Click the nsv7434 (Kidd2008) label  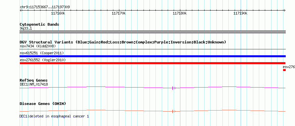click(38, 46)
